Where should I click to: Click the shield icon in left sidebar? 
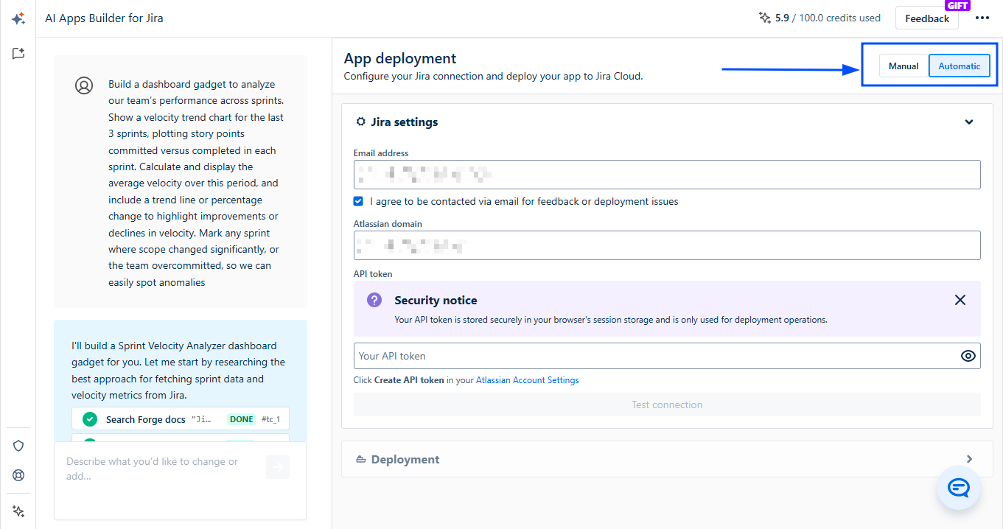(18, 446)
